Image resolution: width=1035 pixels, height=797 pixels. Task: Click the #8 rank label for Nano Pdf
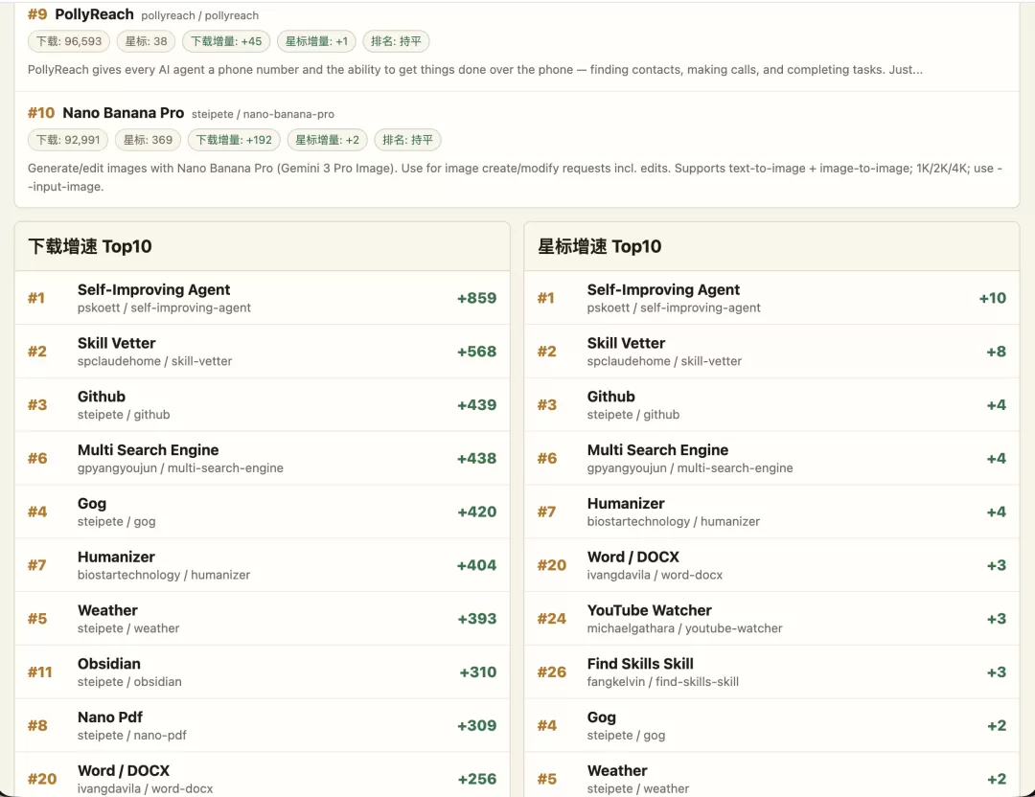pyautogui.click(x=37, y=726)
